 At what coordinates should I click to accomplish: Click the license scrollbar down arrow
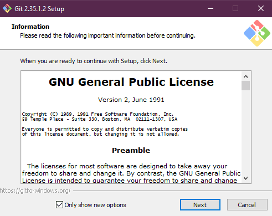[245, 178]
